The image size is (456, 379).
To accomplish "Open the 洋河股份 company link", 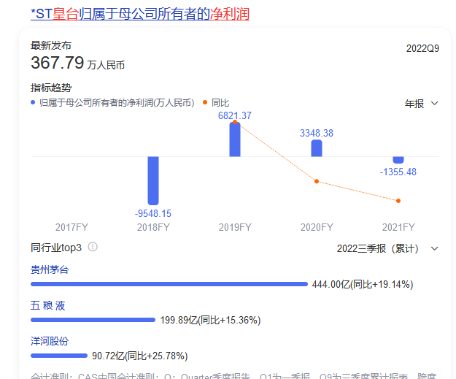I will pyautogui.click(x=50, y=341).
